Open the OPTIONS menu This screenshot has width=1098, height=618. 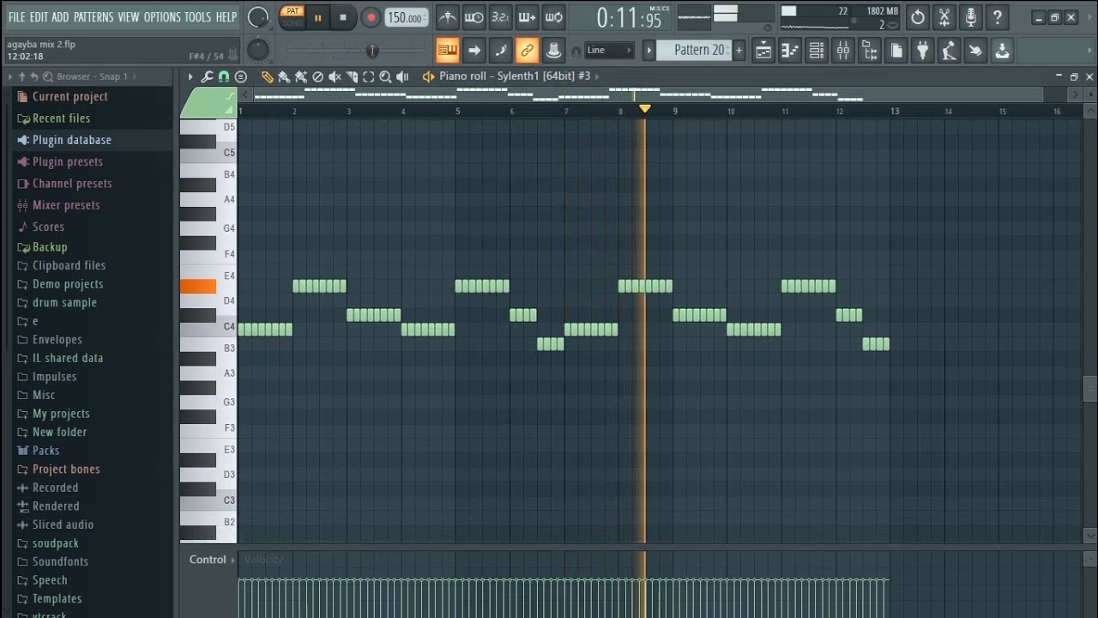(x=162, y=17)
